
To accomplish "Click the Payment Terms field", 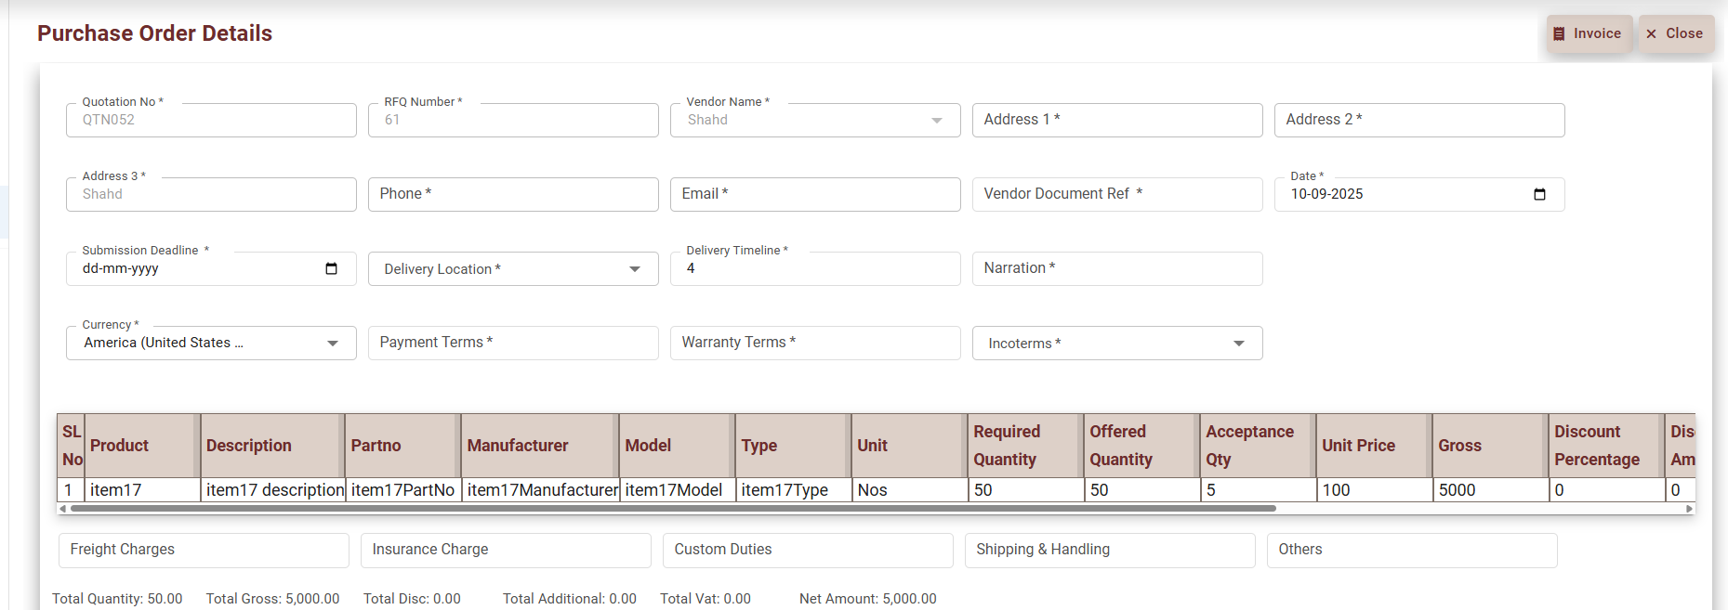I will [x=512, y=343].
